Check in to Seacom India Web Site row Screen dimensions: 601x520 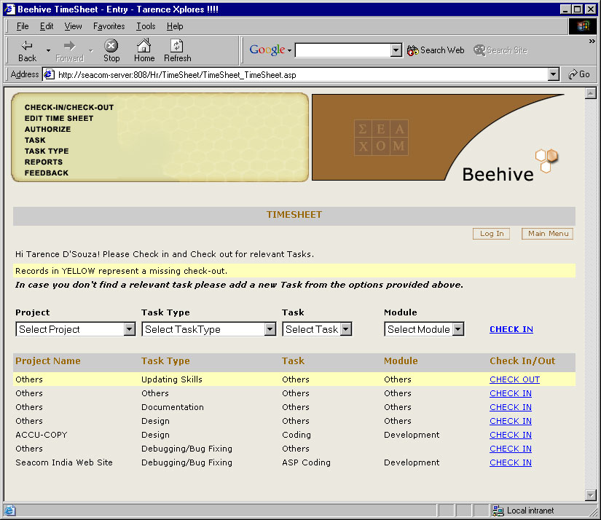tap(511, 462)
